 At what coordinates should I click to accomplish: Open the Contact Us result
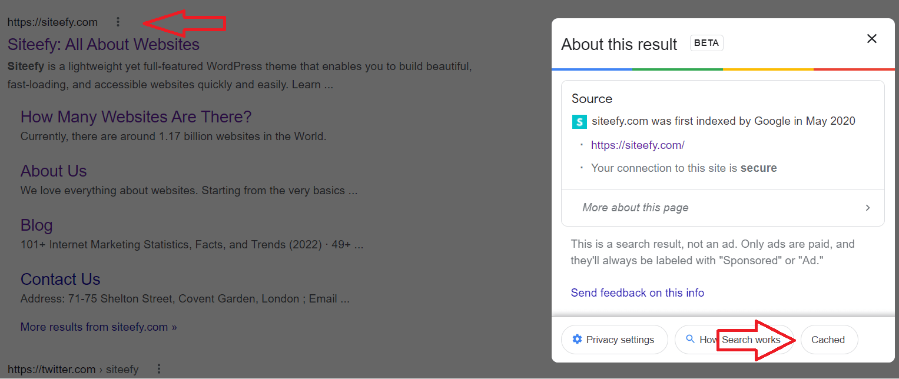(x=60, y=279)
